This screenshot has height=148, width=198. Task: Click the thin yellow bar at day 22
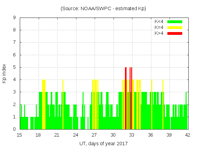63,105
